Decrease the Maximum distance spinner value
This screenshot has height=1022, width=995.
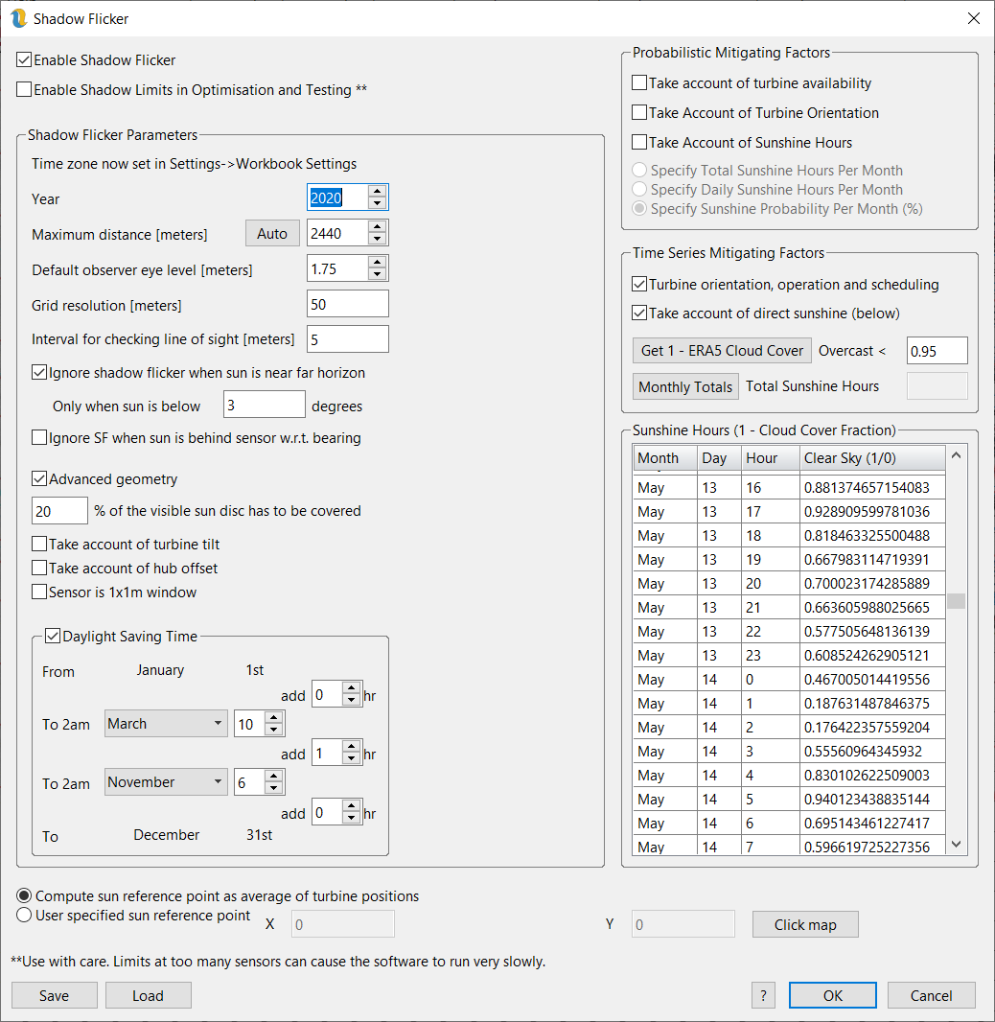378,239
